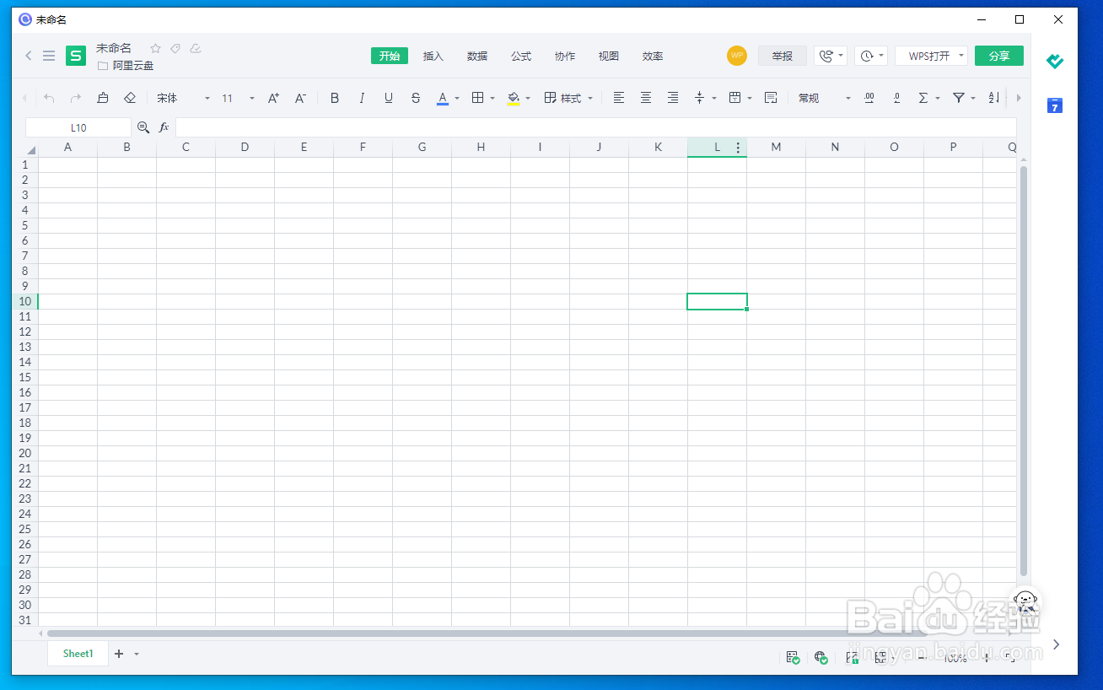Switch to the 视图 tab

[x=609, y=56]
